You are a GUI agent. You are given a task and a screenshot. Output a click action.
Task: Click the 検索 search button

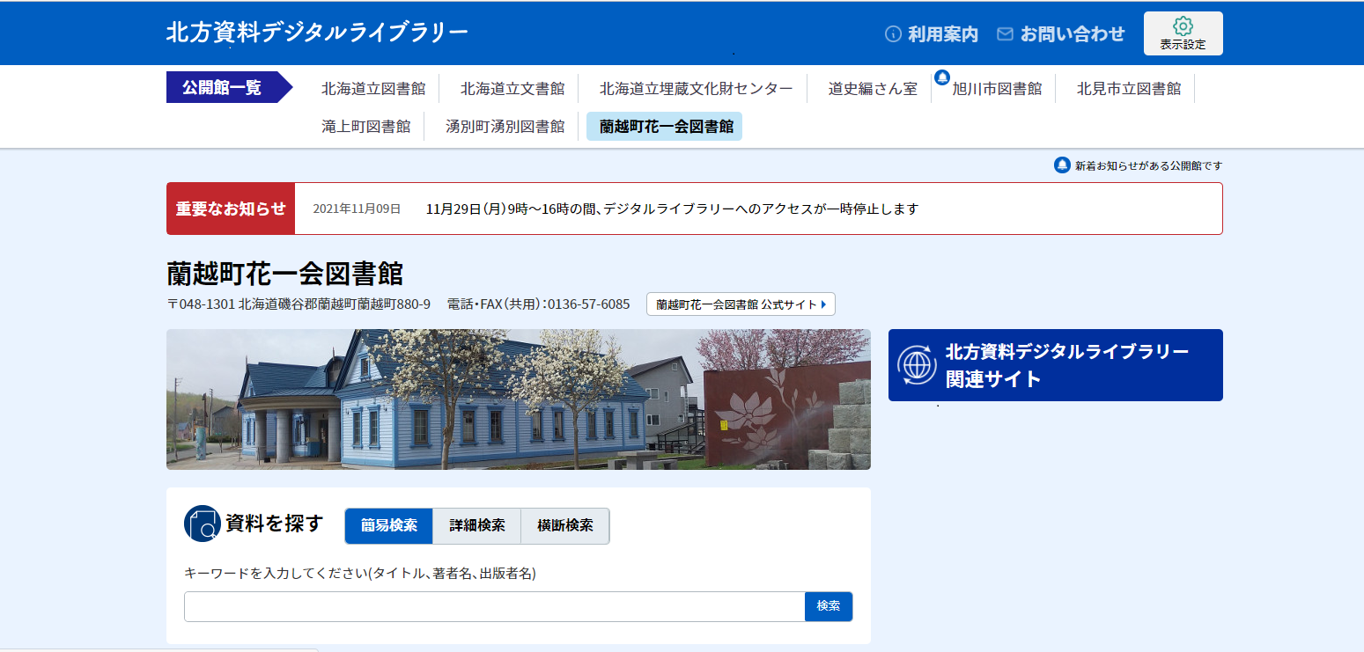tap(829, 606)
